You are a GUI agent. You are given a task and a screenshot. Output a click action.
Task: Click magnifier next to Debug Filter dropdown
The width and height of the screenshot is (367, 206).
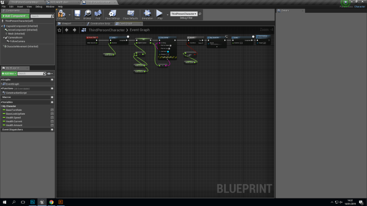[200, 14]
